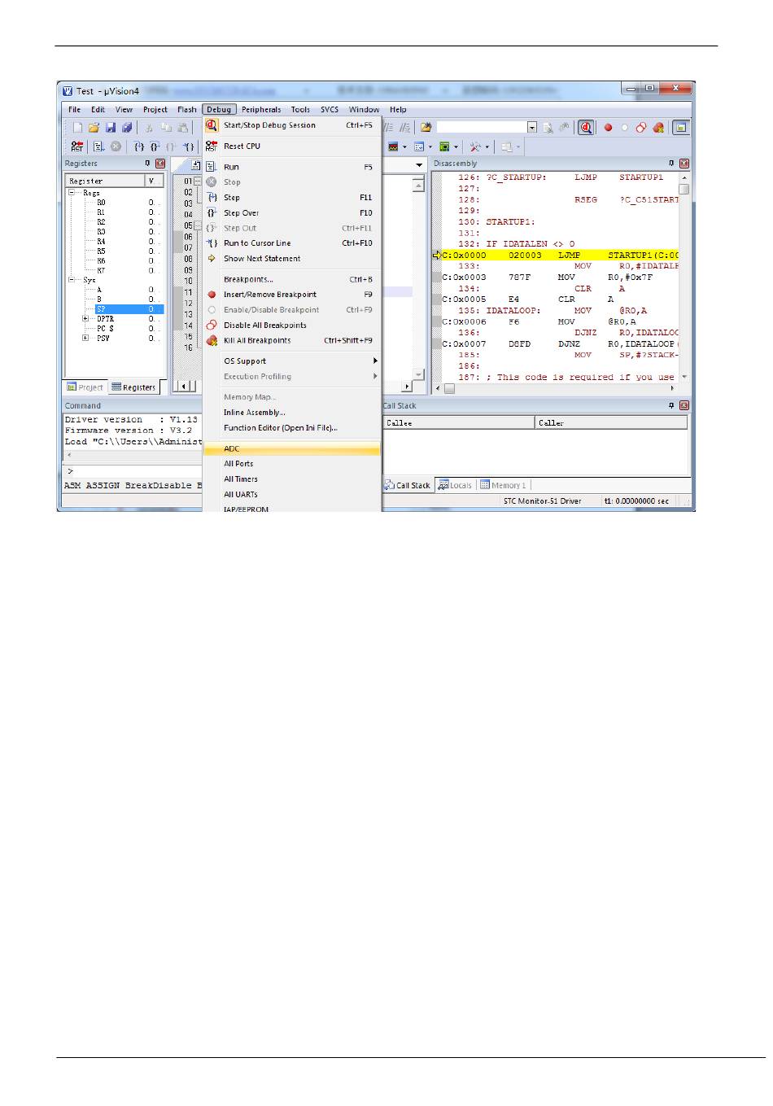
Task: Select All Ports menu entry
Action: pos(292,464)
